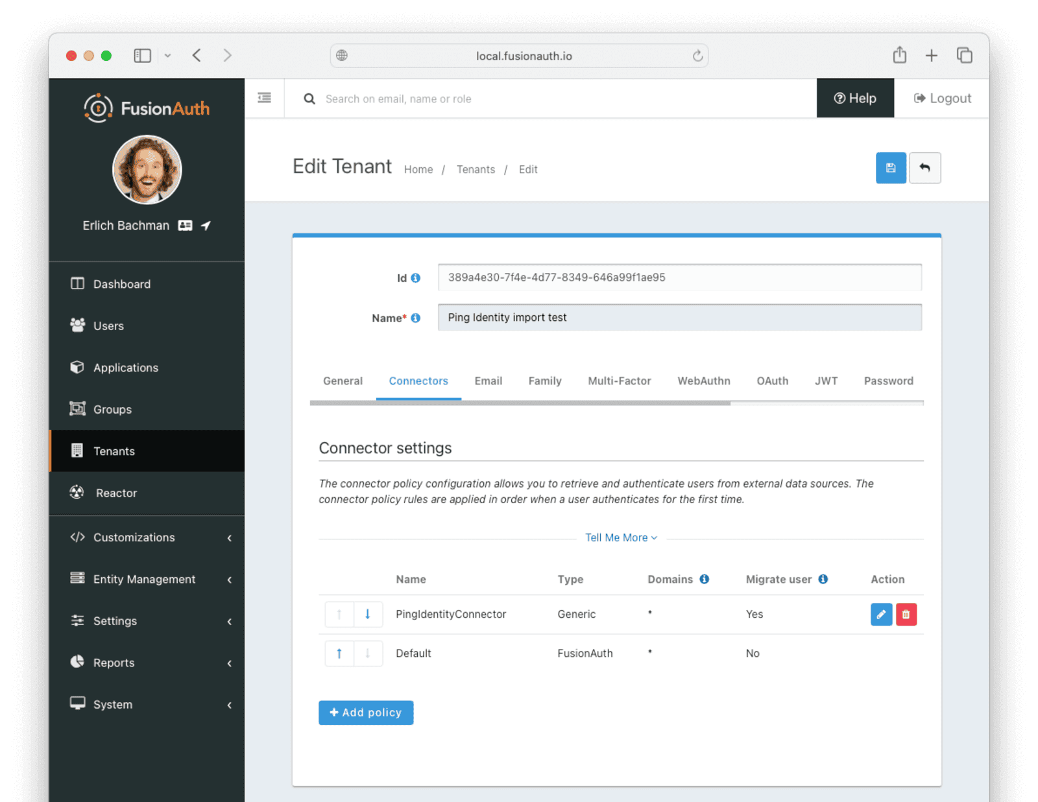Move the Default policy up
The height and width of the screenshot is (802, 1038).
pyautogui.click(x=339, y=653)
